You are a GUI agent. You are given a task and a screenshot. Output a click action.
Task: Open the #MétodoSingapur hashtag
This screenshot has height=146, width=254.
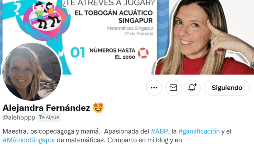(29, 140)
